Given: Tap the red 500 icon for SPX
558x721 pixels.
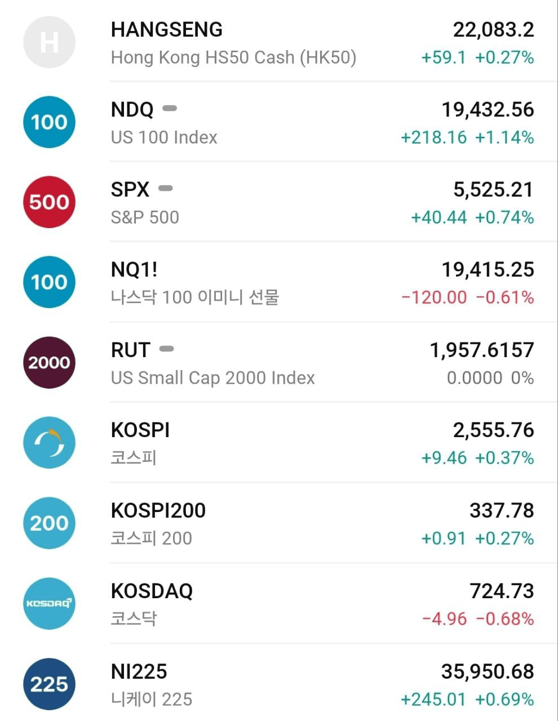Looking at the screenshot, I should [x=49, y=202].
